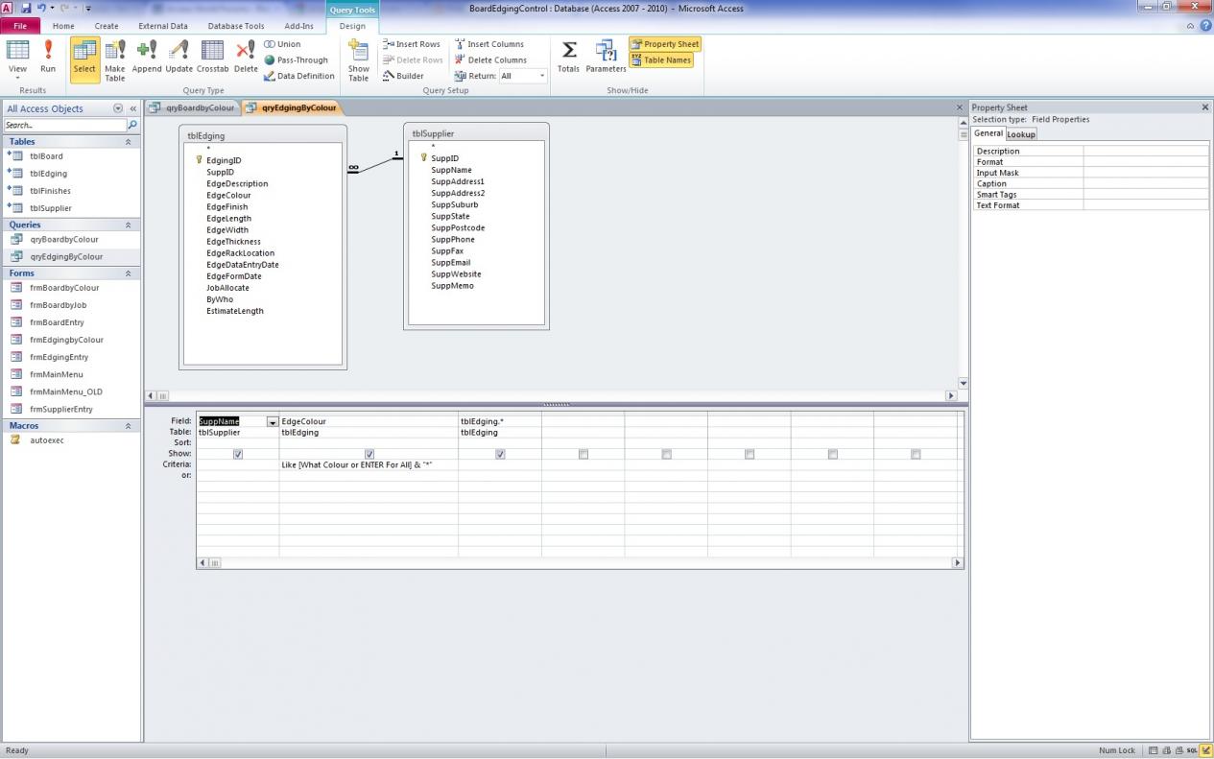This screenshot has height=759, width=1214.
Task: Click Insert Rows in Query Setup
Action: click(x=412, y=44)
